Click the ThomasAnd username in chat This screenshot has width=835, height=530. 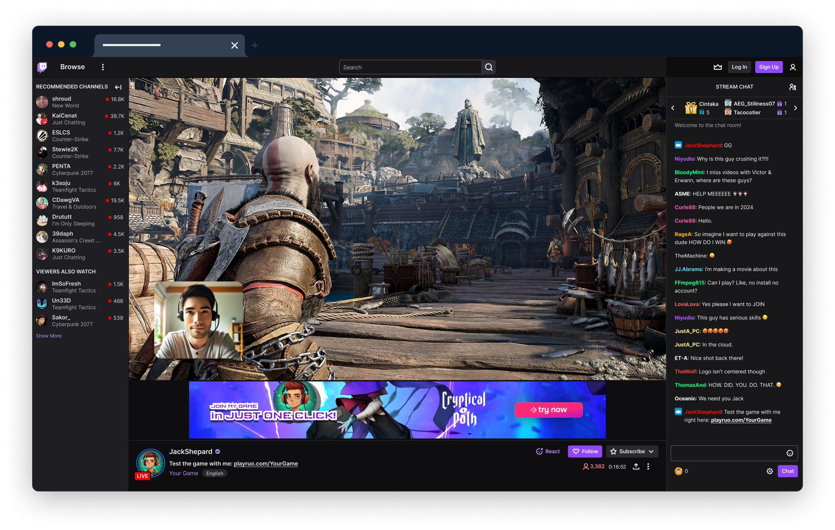[x=690, y=385]
